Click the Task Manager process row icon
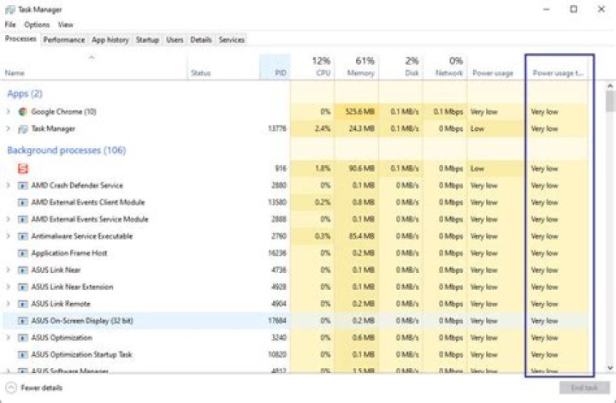The width and height of the screenshot is (616, 403). pyautogui.click(x=23, y=129)
